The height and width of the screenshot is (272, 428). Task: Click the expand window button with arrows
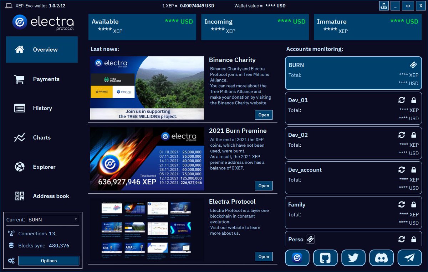pos(408,6)
